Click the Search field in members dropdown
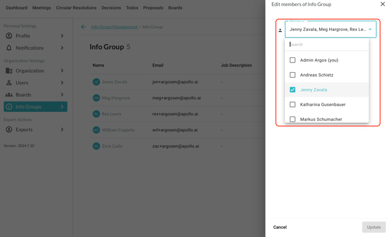This screenshot has width=388, height=237. 327,44
